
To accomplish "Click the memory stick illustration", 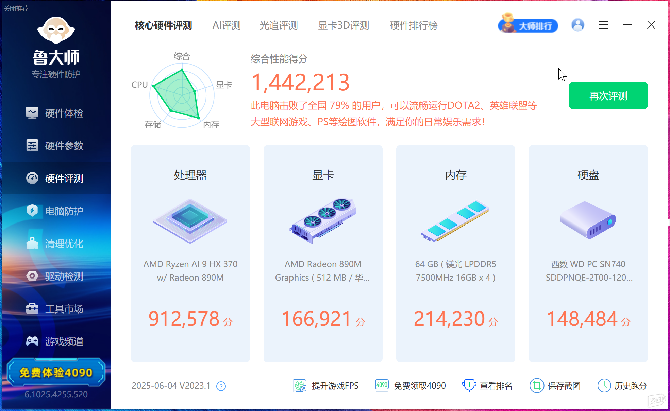I will point(455,221).
